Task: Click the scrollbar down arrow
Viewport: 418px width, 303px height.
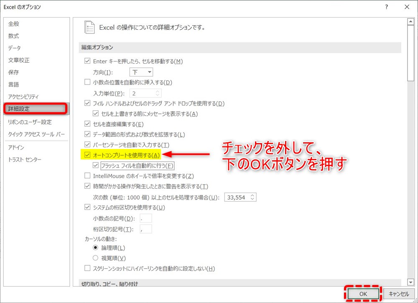Action: [410, 281]
